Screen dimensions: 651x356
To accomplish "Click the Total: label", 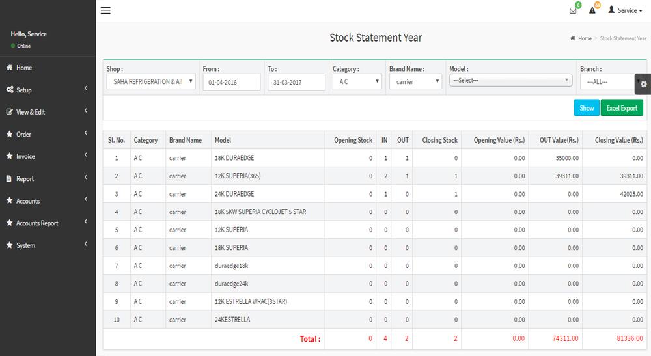I will pos(310,339).
